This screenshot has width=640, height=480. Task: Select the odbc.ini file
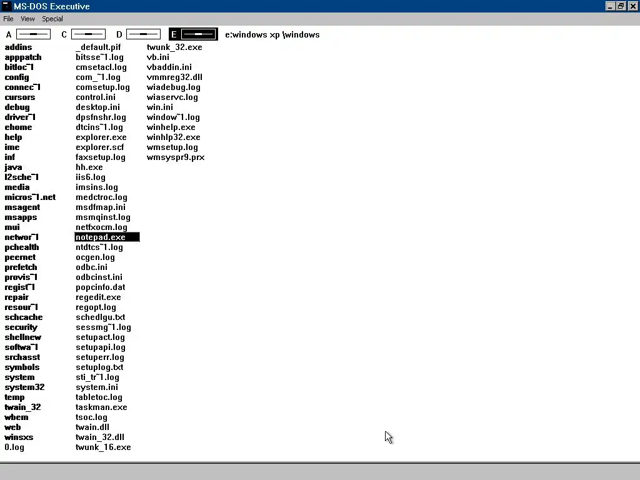[92, 267]
